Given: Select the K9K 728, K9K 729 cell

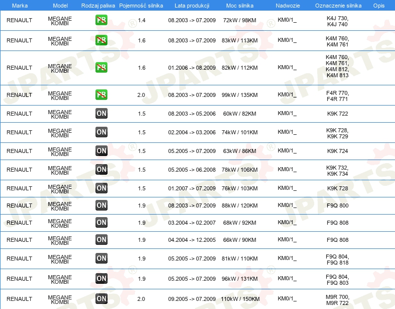Looking at the screenshot, I should (337, 133).
